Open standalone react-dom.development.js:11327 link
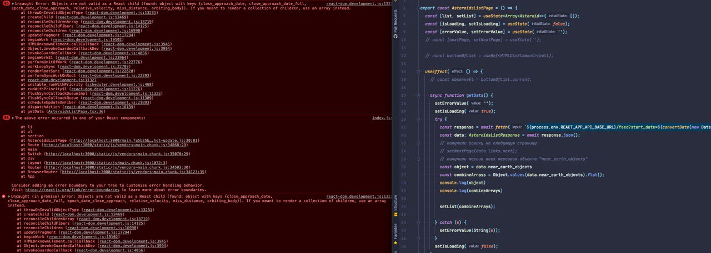The image size is (711, 253). pos(63,80)
